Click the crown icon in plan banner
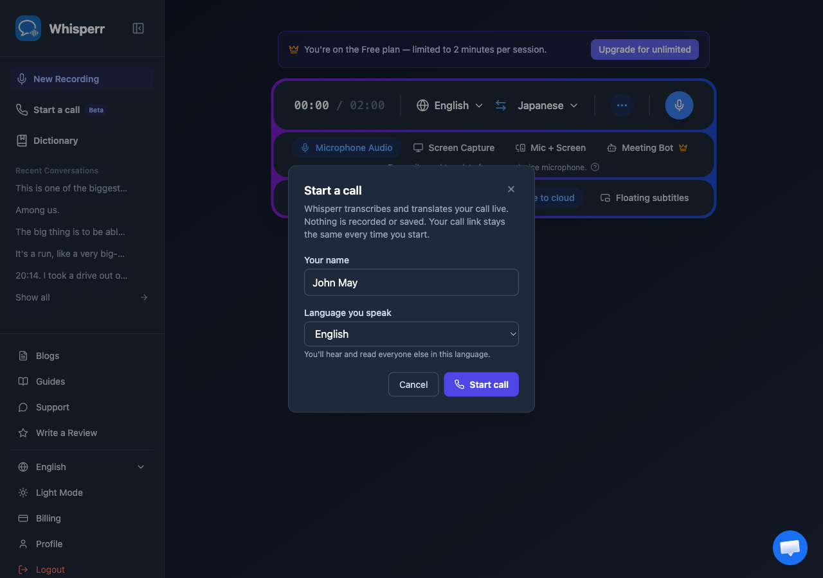 [x=294, y=49]
